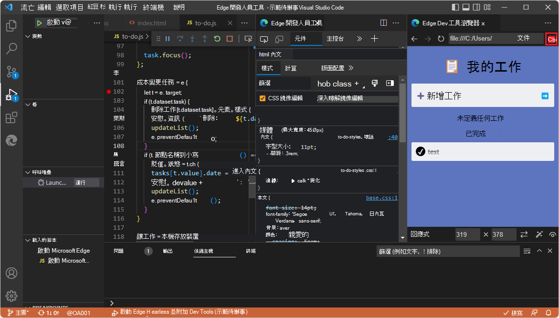Open the Extensions view icon
The height and width of the screenshot is (318, 559).
11,117
